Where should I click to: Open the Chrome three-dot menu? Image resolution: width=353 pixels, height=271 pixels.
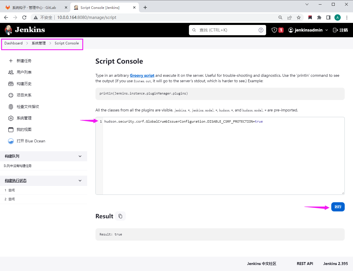pyautogui.click(x=347, y=17)
